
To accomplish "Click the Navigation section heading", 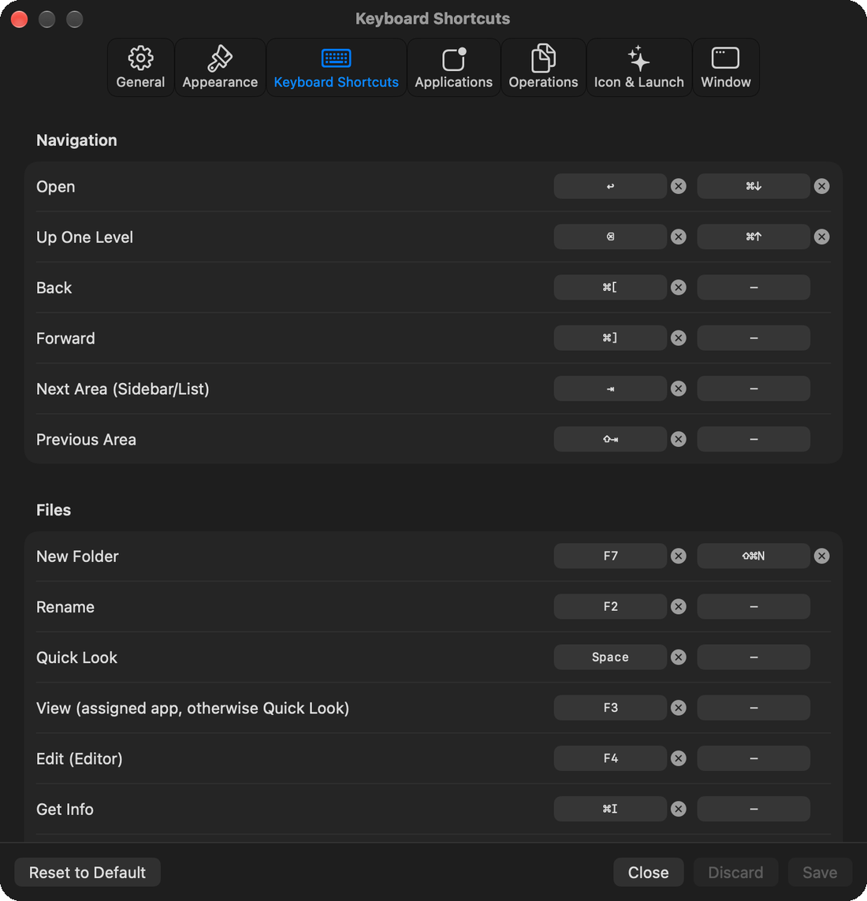I will click(76, 140).
